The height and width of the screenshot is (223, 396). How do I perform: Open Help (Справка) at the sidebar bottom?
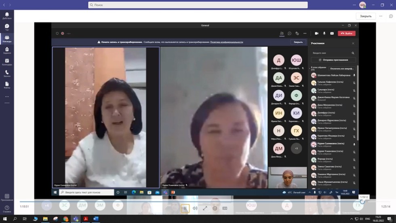(7, 209)
